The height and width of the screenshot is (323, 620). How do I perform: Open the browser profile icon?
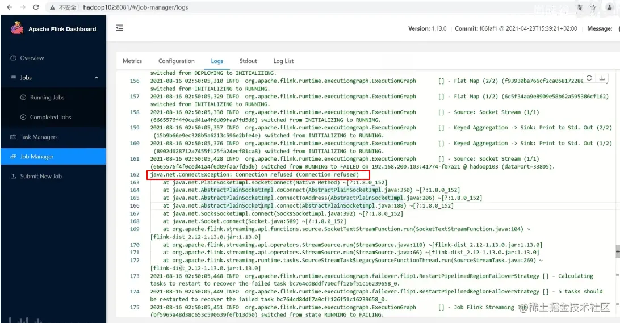point(609,7)
